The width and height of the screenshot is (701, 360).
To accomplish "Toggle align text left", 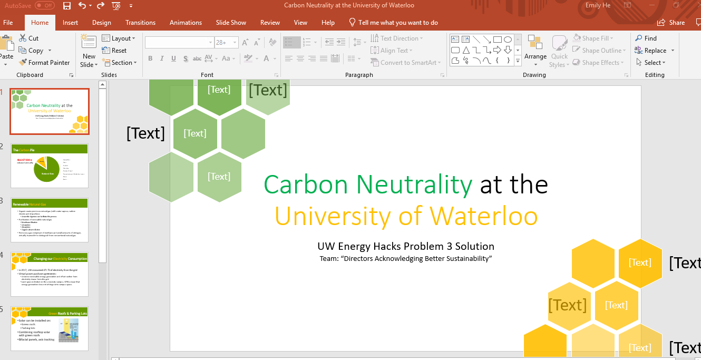I will coord(289,59).
